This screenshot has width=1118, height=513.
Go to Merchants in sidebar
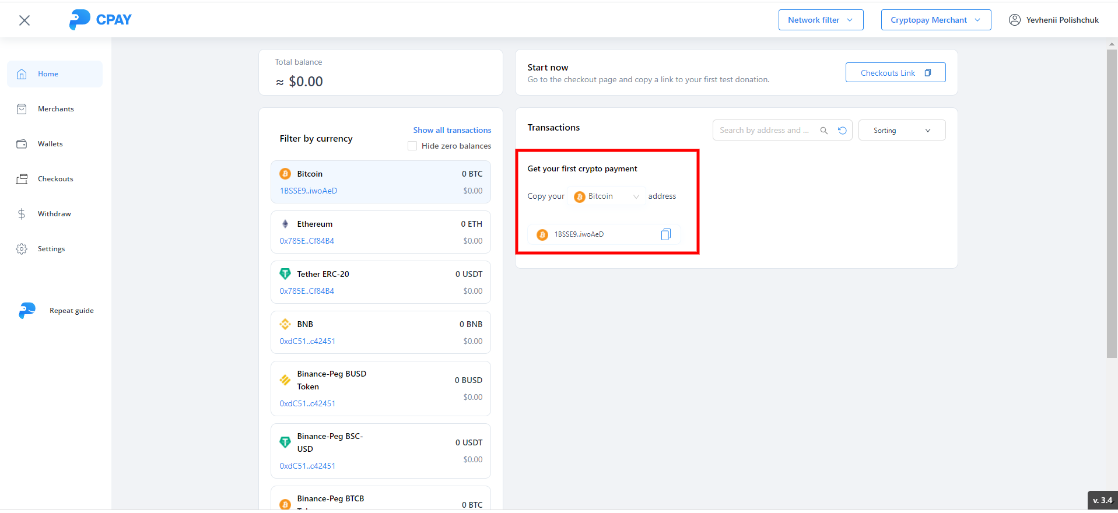pyautogui.click(x=55, y=109)
